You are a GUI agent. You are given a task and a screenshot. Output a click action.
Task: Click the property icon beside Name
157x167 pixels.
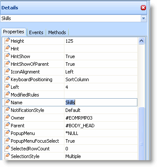pos(7,102)
